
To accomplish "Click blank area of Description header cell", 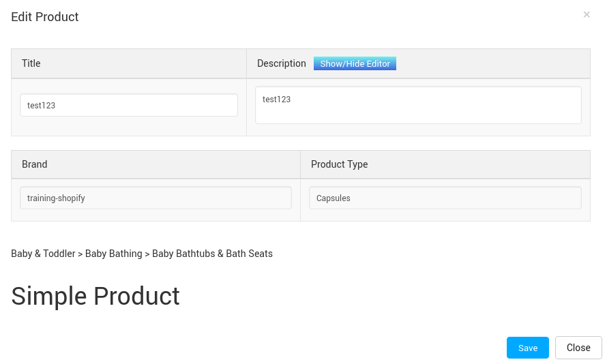I will [x=492, y=63].
